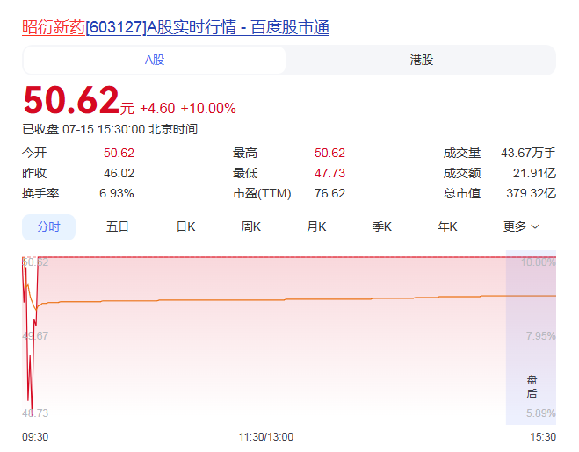579x452 pixels.
Task: Click the 7.95% chart axis label
Action: pos(540,336)
